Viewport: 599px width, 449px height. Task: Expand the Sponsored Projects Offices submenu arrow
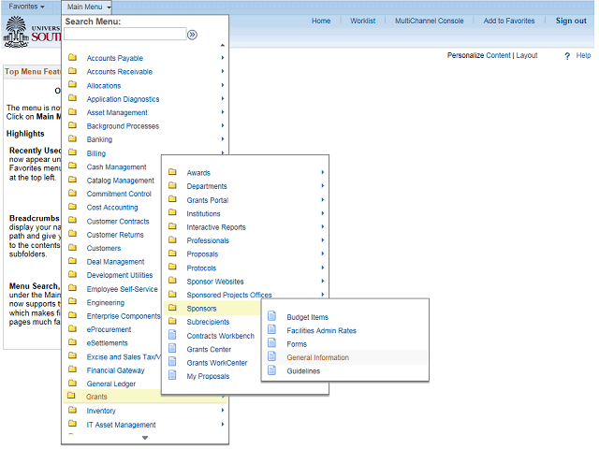pyautogui.click(x=323, y=295)
